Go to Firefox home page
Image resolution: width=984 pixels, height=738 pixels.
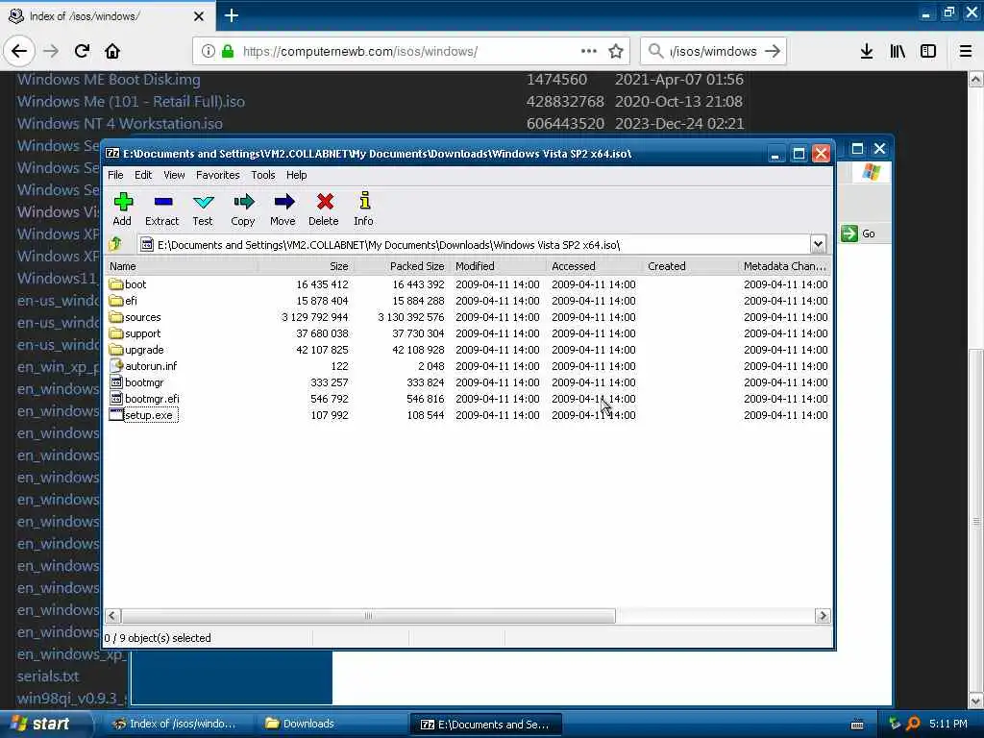pos(112,51)
